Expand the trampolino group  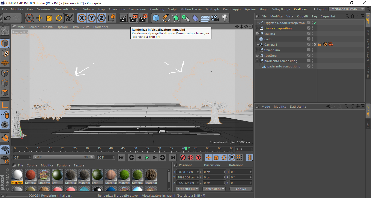coord(257,50)
